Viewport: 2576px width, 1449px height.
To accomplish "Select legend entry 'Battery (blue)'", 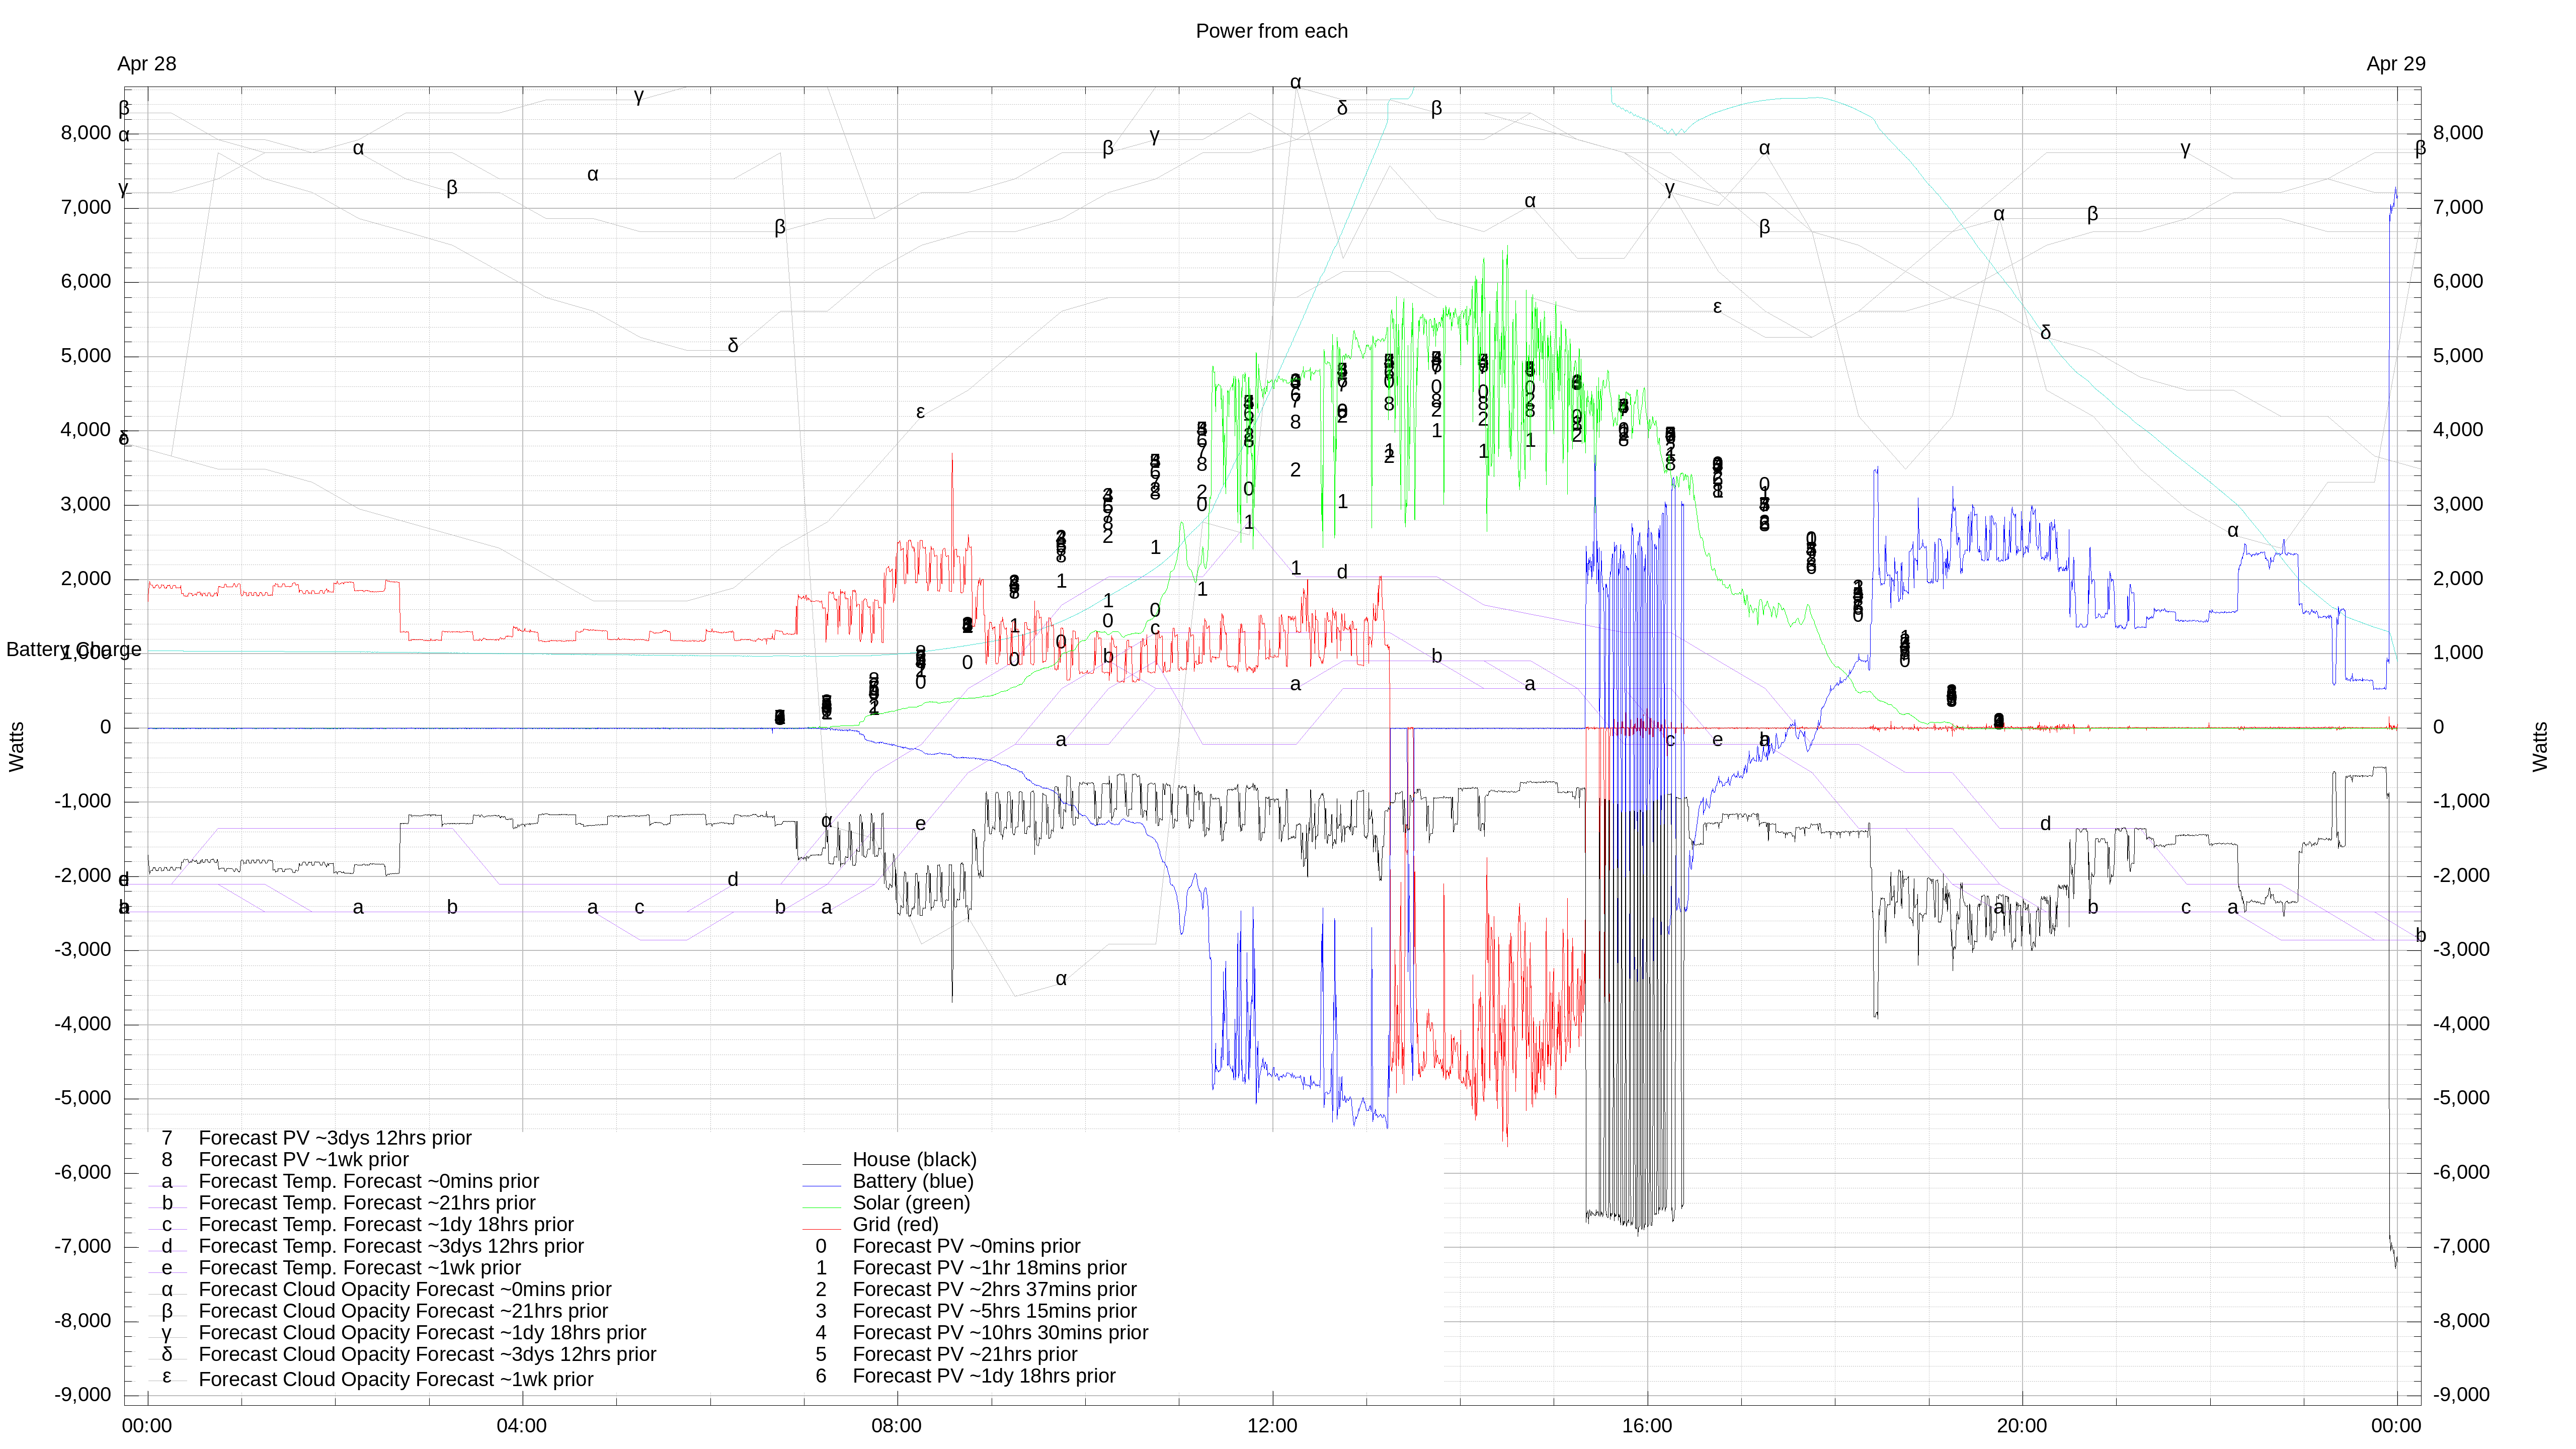I will pos(913,1182).
